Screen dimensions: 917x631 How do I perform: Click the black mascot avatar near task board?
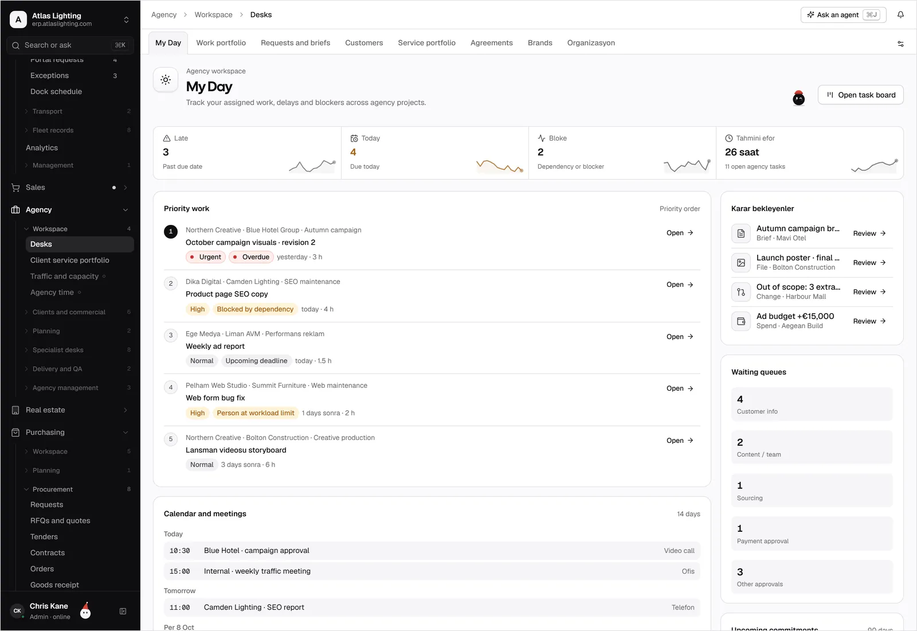coord(798,98)
